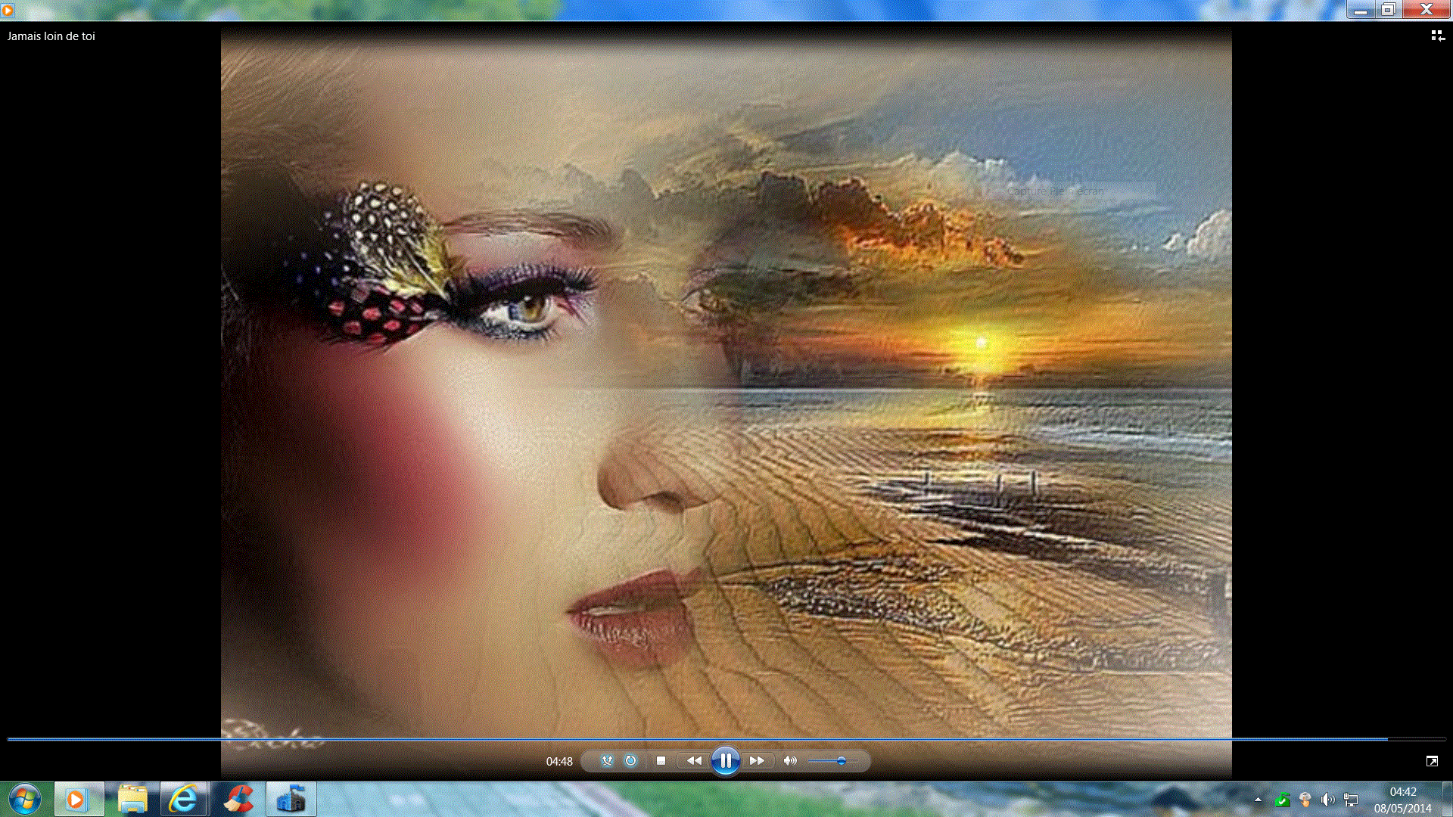Click the previous/rewind button
This screenshot has width=1453, height=817.
(693, 761)
